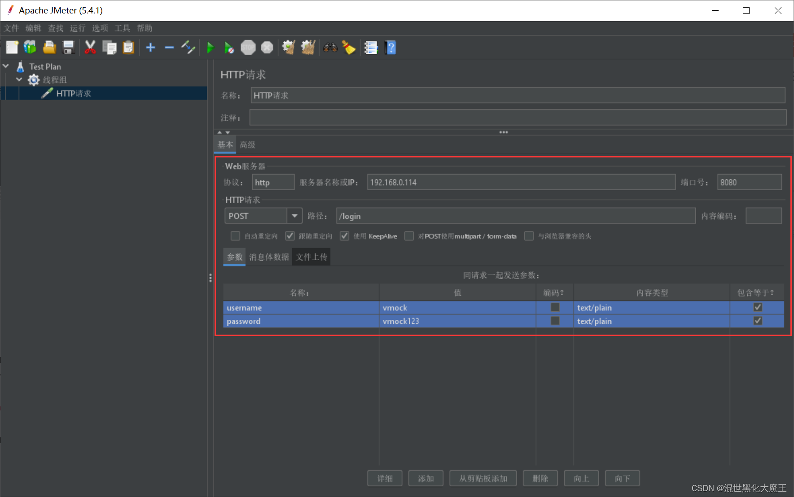Collapse all nodes with the minus icon

pos(169,47)
